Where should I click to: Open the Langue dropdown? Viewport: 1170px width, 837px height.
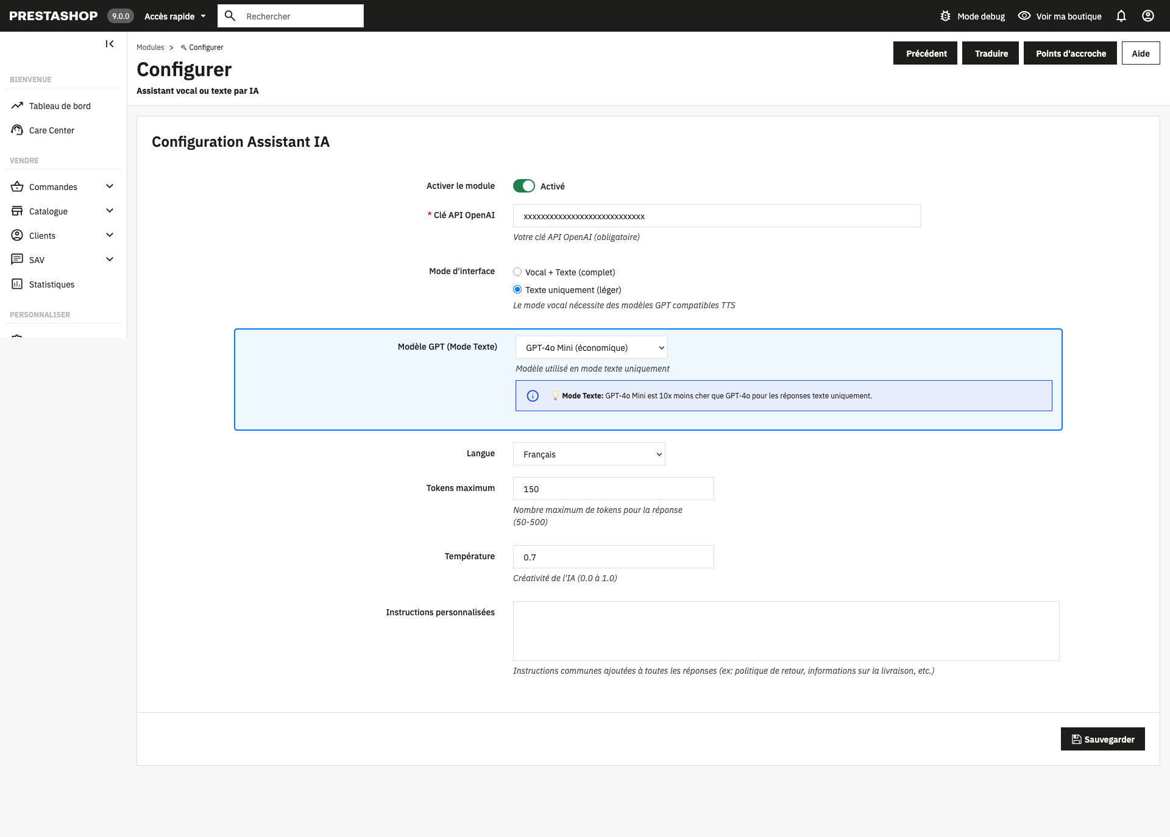[x=589, y=454]
